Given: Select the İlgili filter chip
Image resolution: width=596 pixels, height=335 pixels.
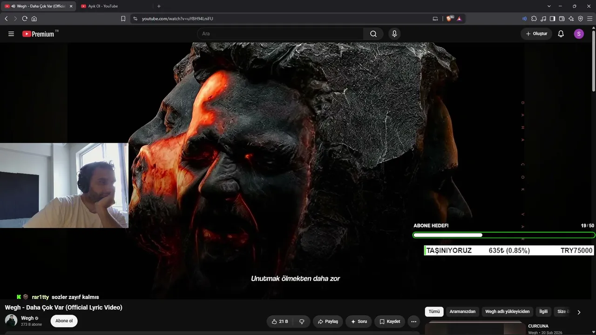Looking at the screenshot, I should pyautogui.click(x=543, y=311).
